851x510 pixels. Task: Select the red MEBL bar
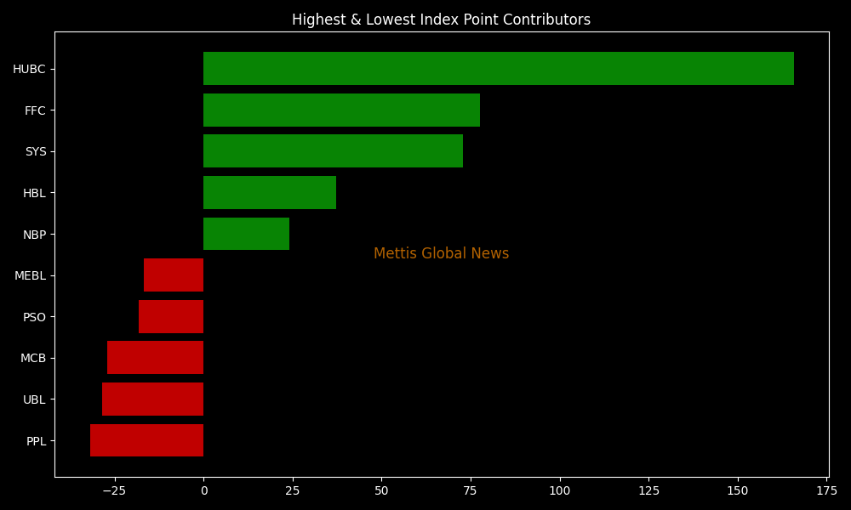point(174,275)
